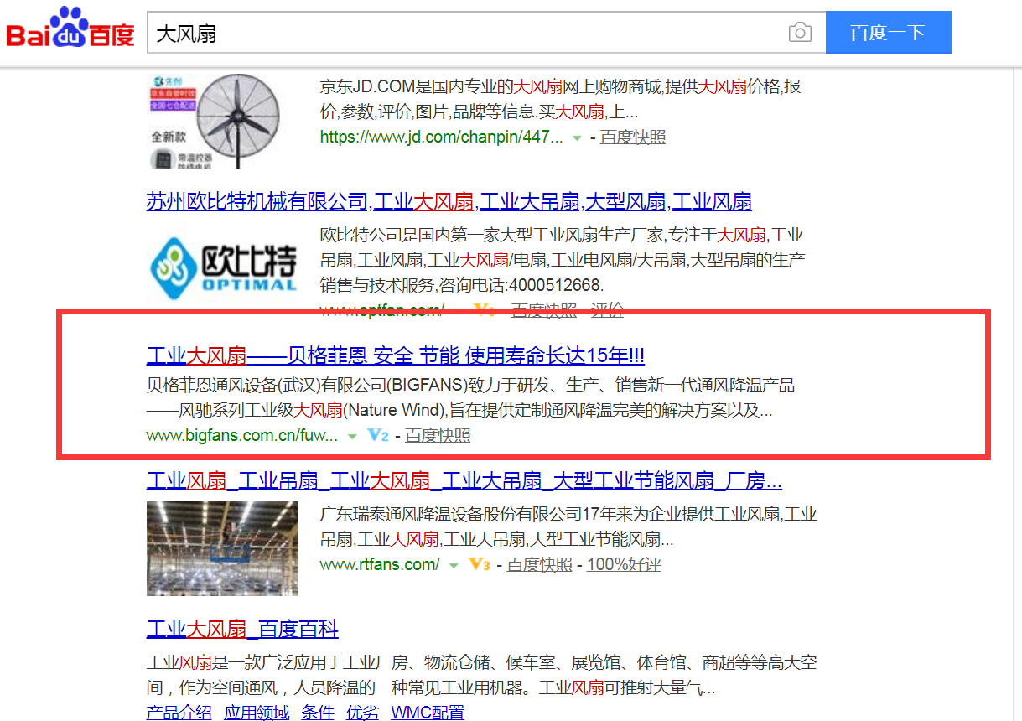Open the 优劣 section link

(x=362, y=713)
